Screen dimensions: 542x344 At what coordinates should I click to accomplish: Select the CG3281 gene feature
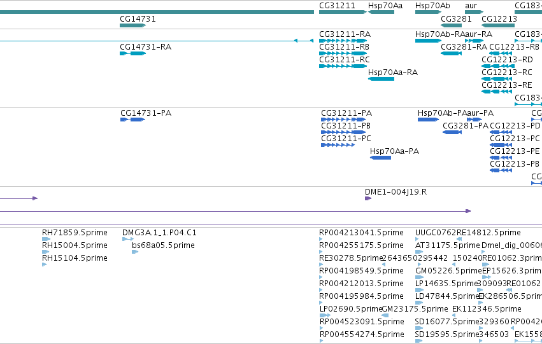(451, 25)
